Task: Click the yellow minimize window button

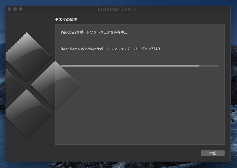Action: pyautogui.click(x=15, y=9)
